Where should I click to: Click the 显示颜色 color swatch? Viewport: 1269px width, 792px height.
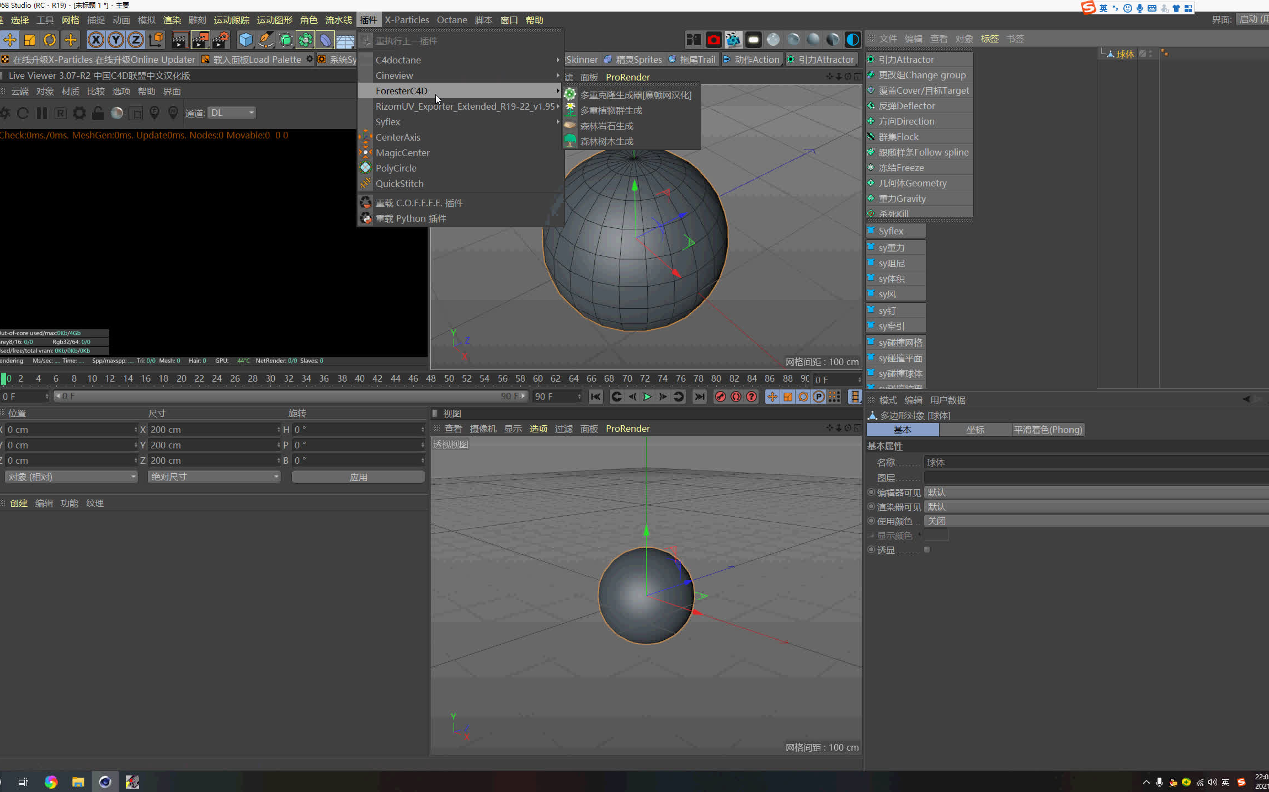click(x=936, y=536)
